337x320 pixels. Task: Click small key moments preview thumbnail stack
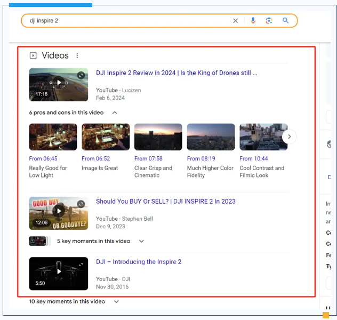(40, 241)
